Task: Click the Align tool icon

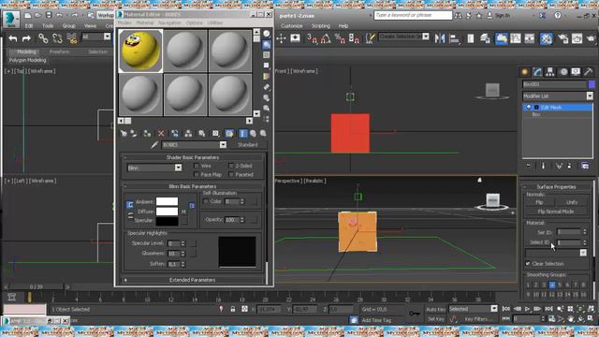Action: (454, 38)
